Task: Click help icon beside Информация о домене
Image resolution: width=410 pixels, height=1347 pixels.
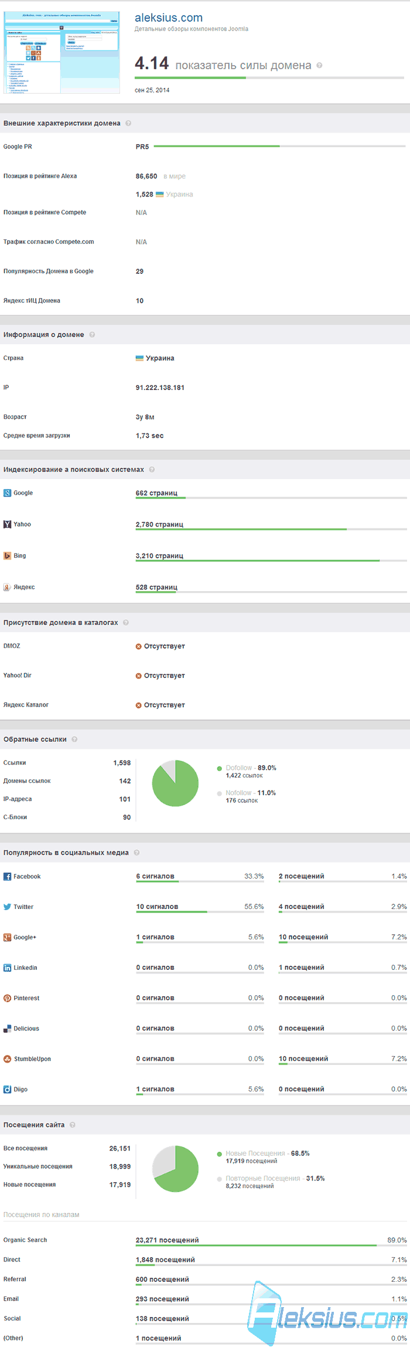Action: coord(92,335)
